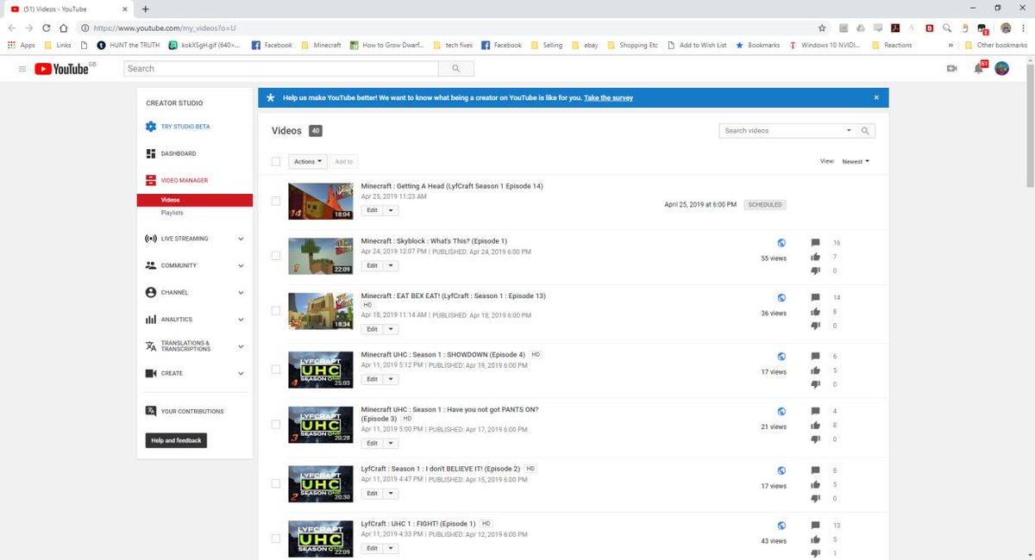
Task: Click the Search videos input field
Action: 781,131
